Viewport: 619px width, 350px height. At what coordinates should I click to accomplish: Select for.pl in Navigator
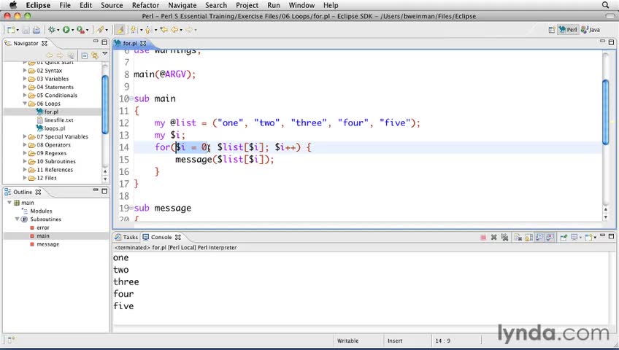pos(51,112)
